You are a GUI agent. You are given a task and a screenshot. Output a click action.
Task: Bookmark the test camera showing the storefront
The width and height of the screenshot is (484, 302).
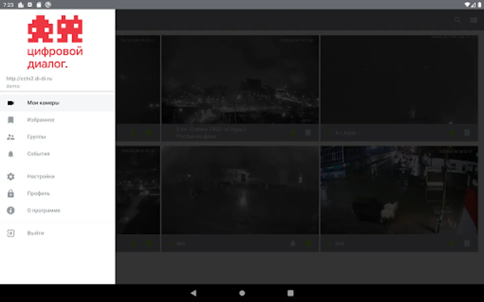(x=467, y=243)
